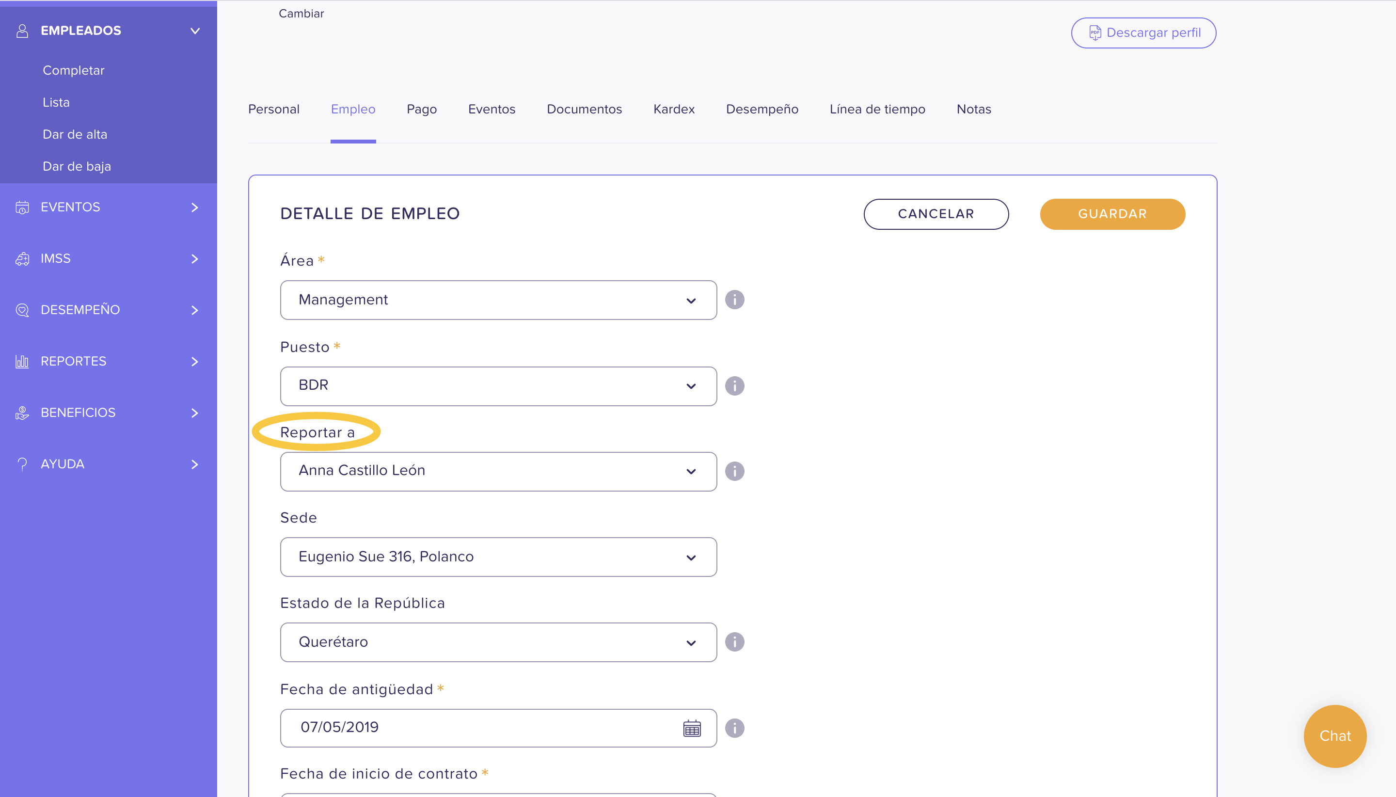Click the Fecha de antigüedad date field
Image resolution: width=1396 pixels, height=797 pixels.
coord(498,728)
